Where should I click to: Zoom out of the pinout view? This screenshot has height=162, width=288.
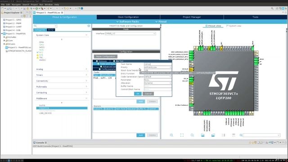tap(192, 135)
